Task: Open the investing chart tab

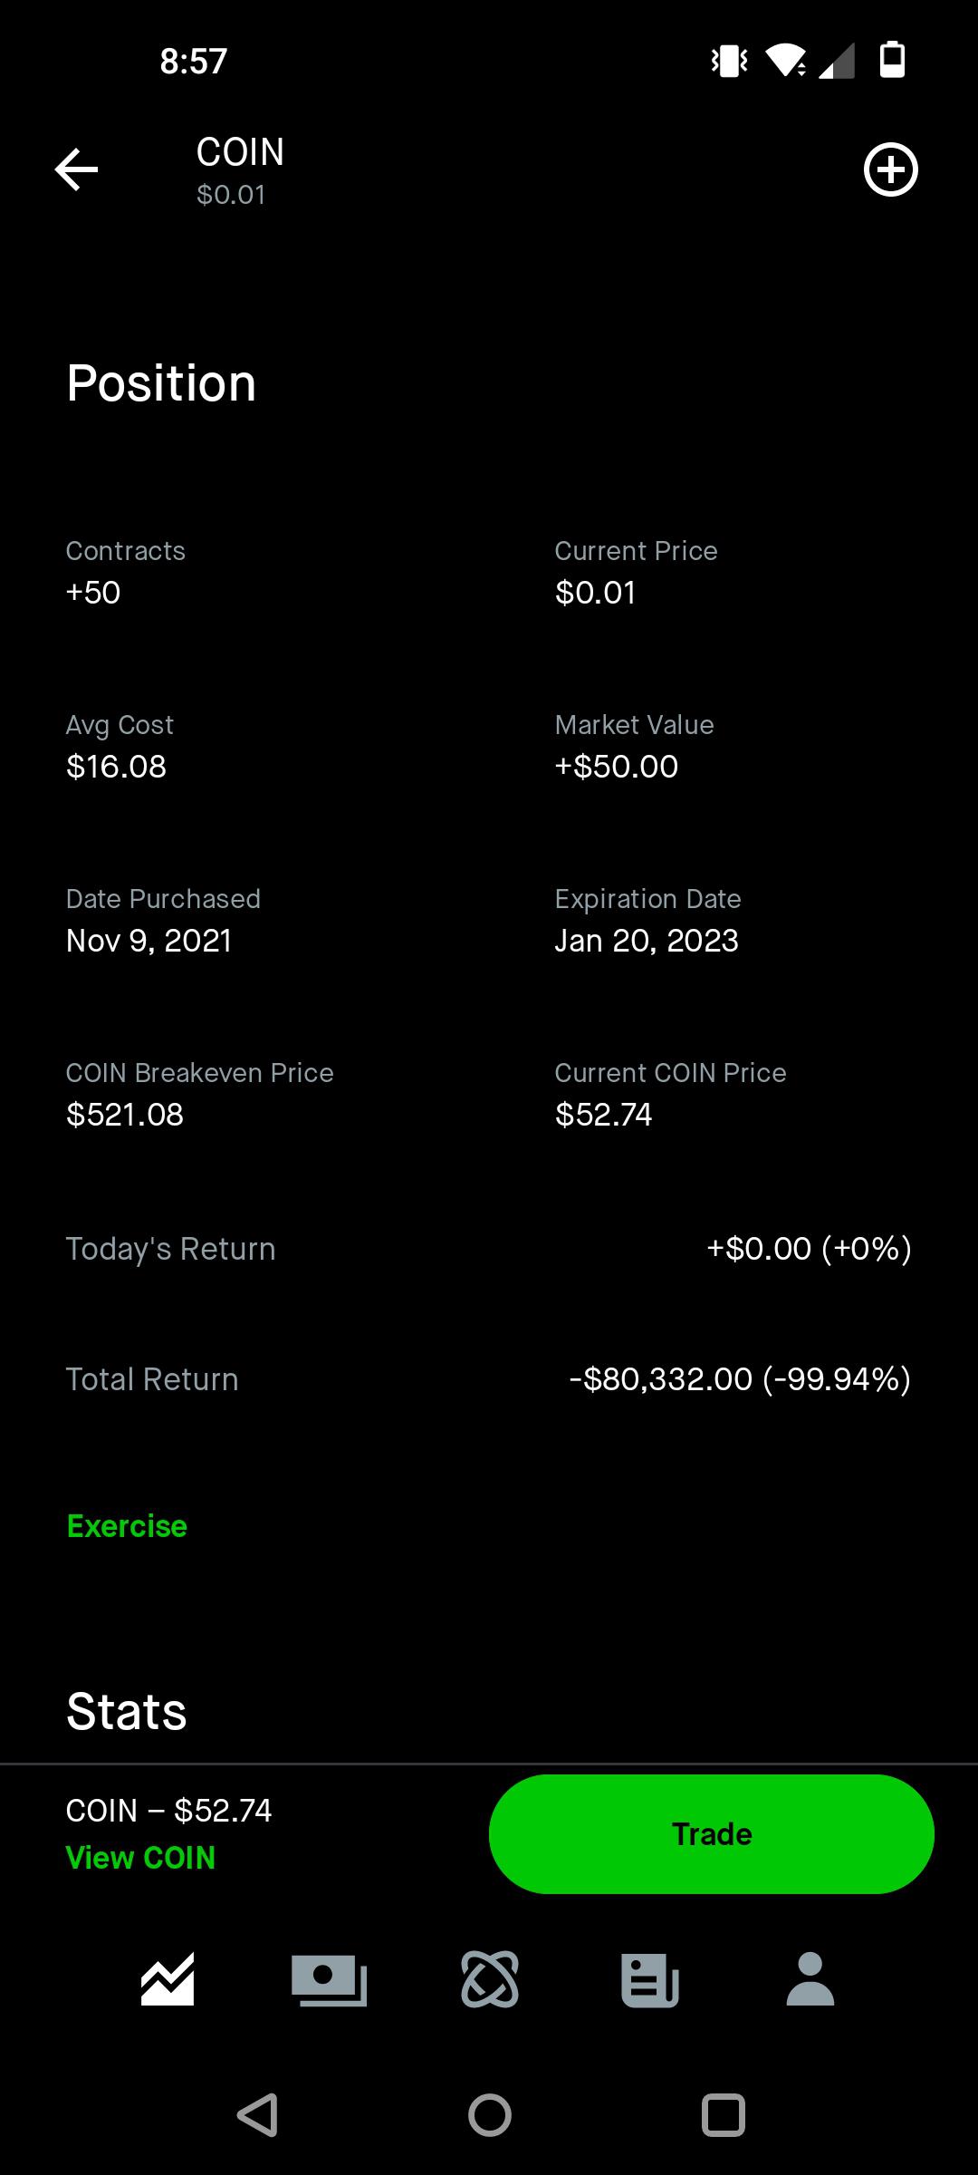Action: click(168, 1979)
